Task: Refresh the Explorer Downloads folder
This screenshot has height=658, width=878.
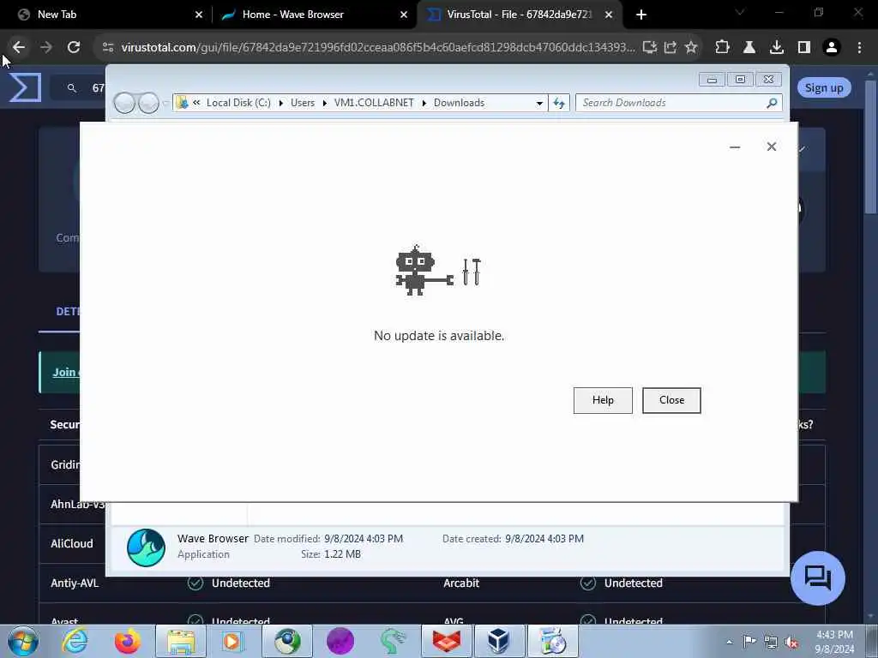Action: [559, 103]
